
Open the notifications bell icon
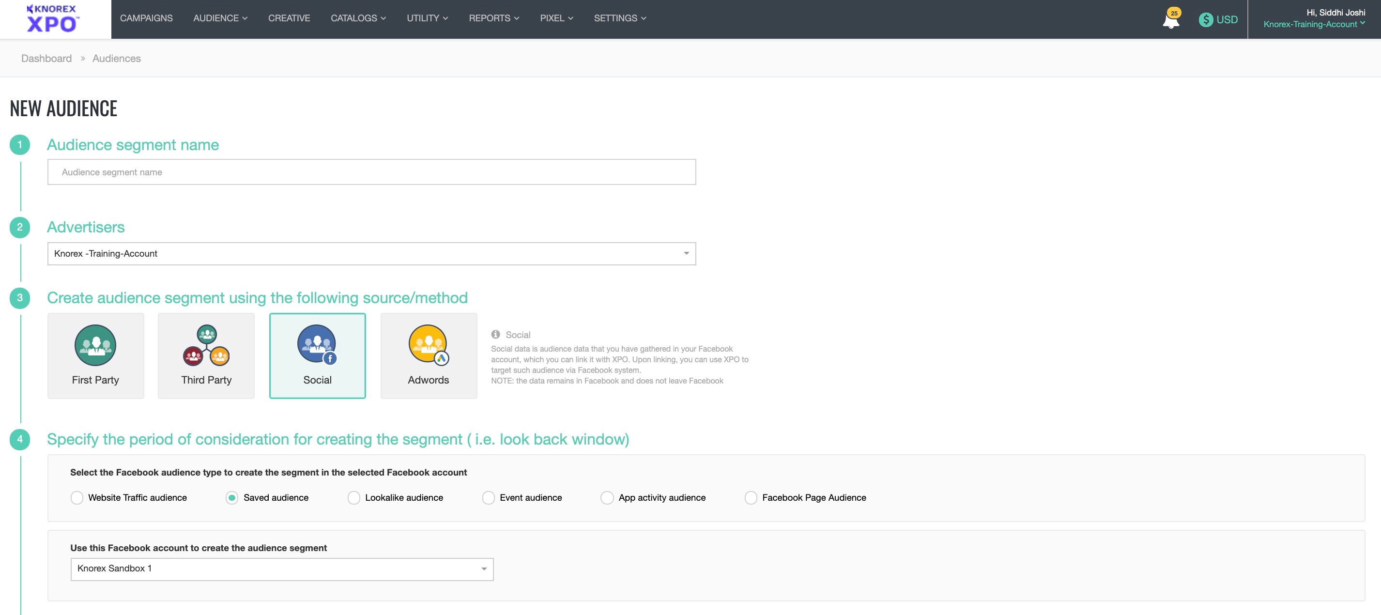point(1171,21)
